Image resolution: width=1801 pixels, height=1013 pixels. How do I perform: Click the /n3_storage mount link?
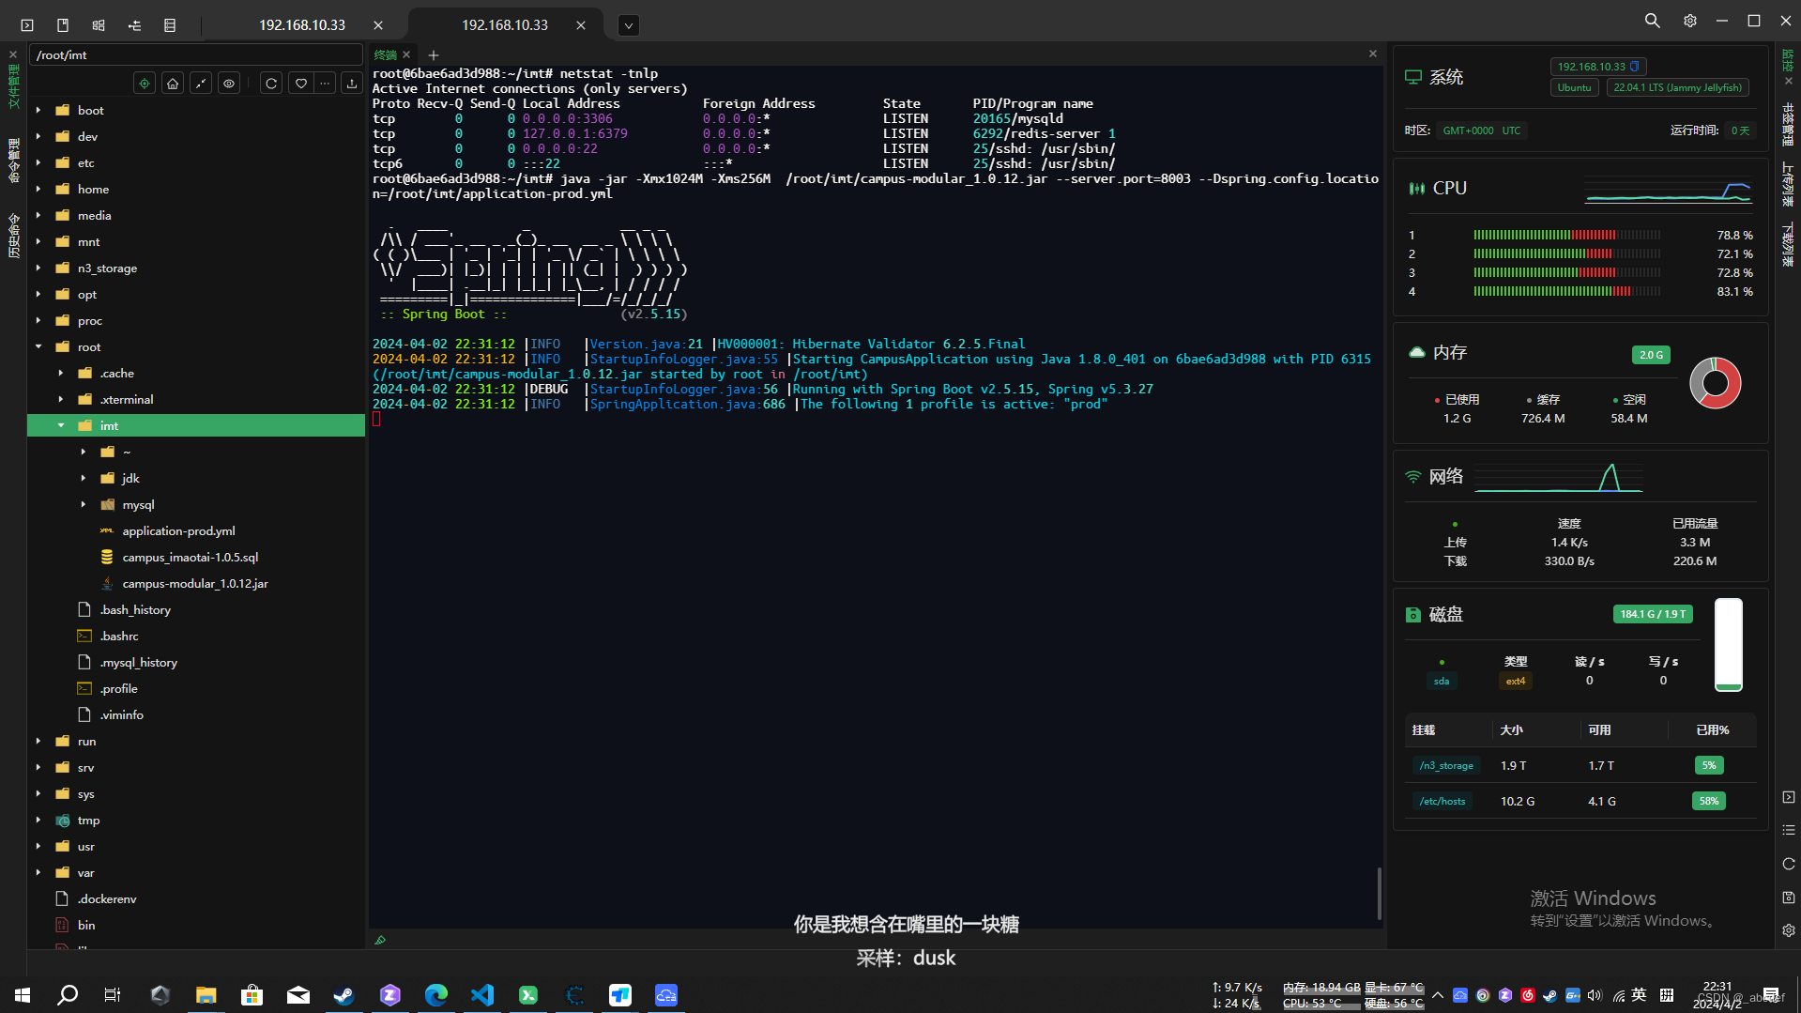tap(1446, 766)
